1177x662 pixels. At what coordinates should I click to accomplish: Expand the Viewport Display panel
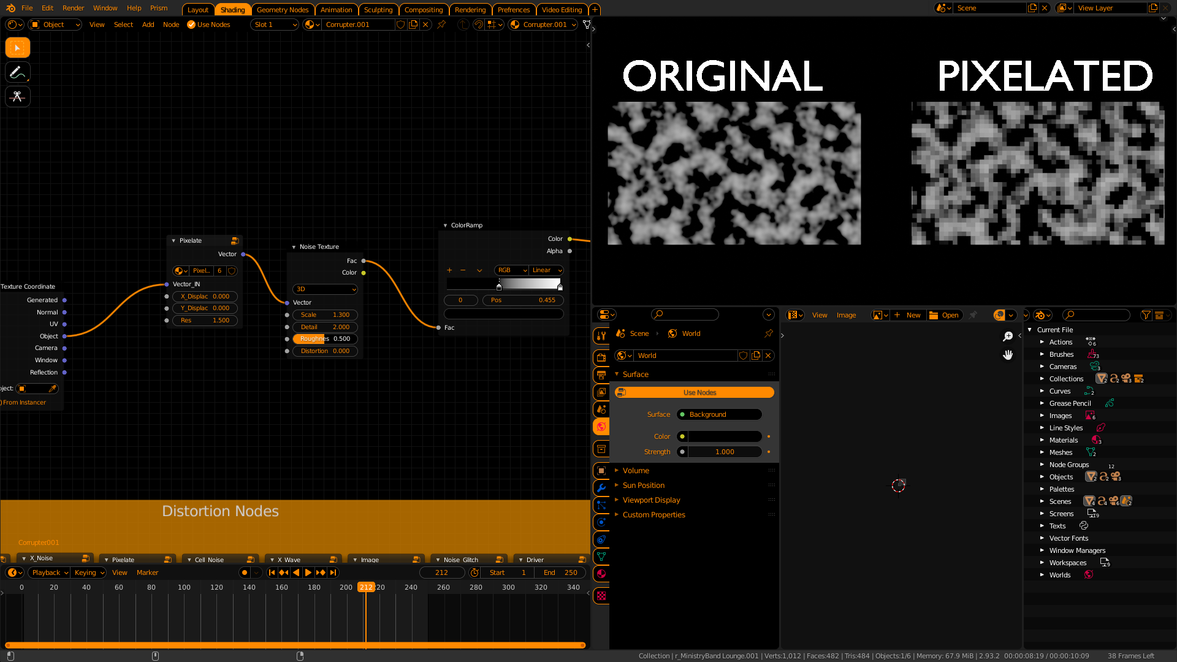(x=651, y=500)
